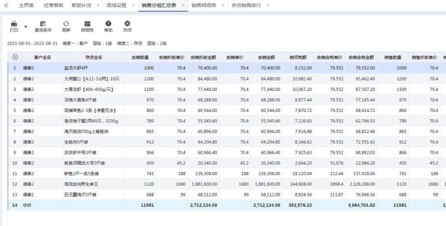Go to the 主界面 tab
This screenshot has height=226, width=446.
tap(26, 5)
